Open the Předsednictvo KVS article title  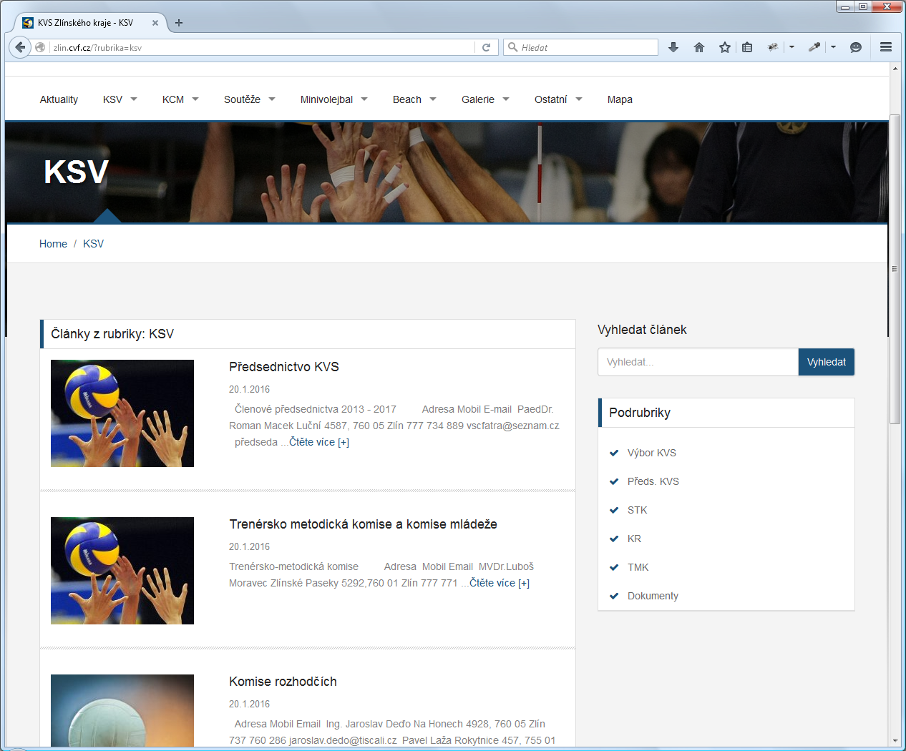[x=284, y=367]
